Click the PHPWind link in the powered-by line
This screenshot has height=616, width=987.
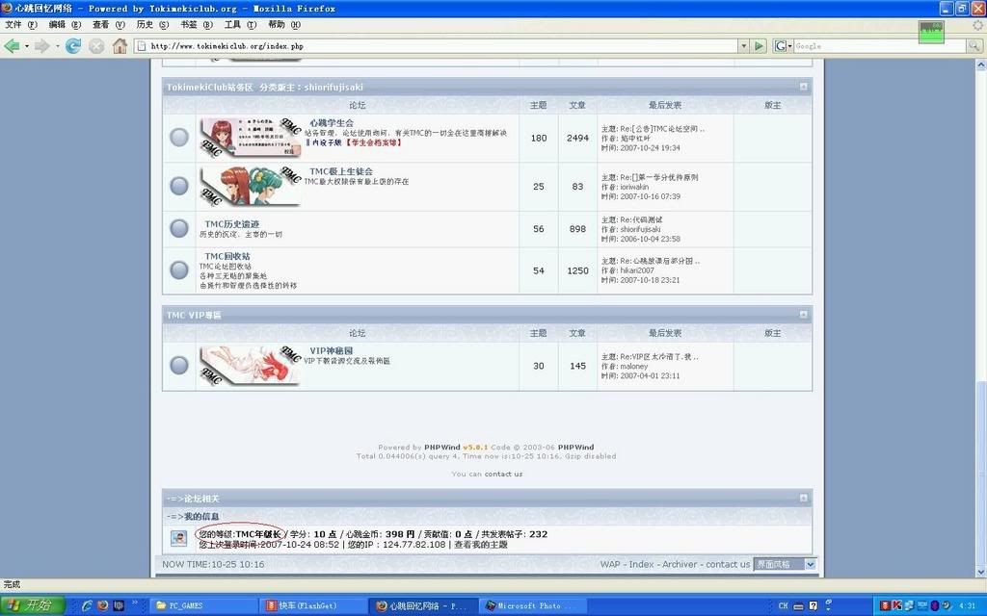[x=441, y=448]
